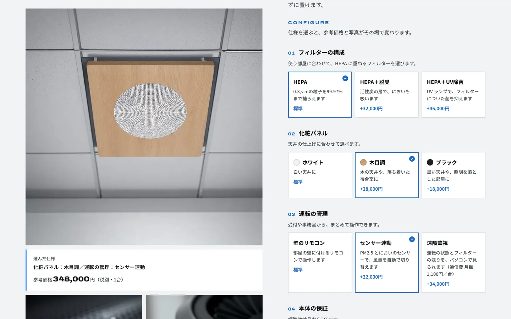Choose the HEPA+脱臭 filter card
Screen dimensions: 511x319
(386, 95)
